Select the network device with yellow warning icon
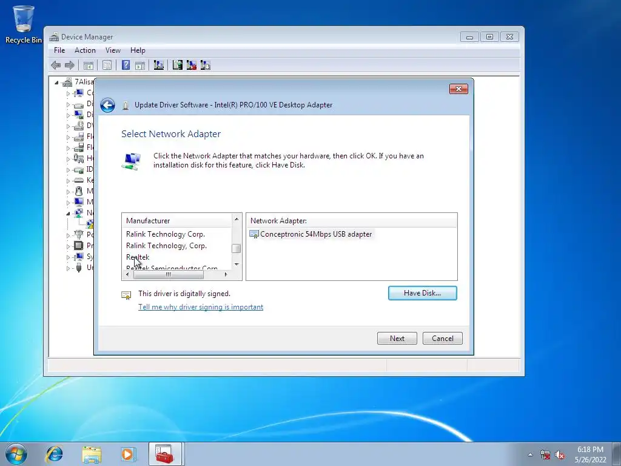The image size is (621, 466). pos(90,224)
